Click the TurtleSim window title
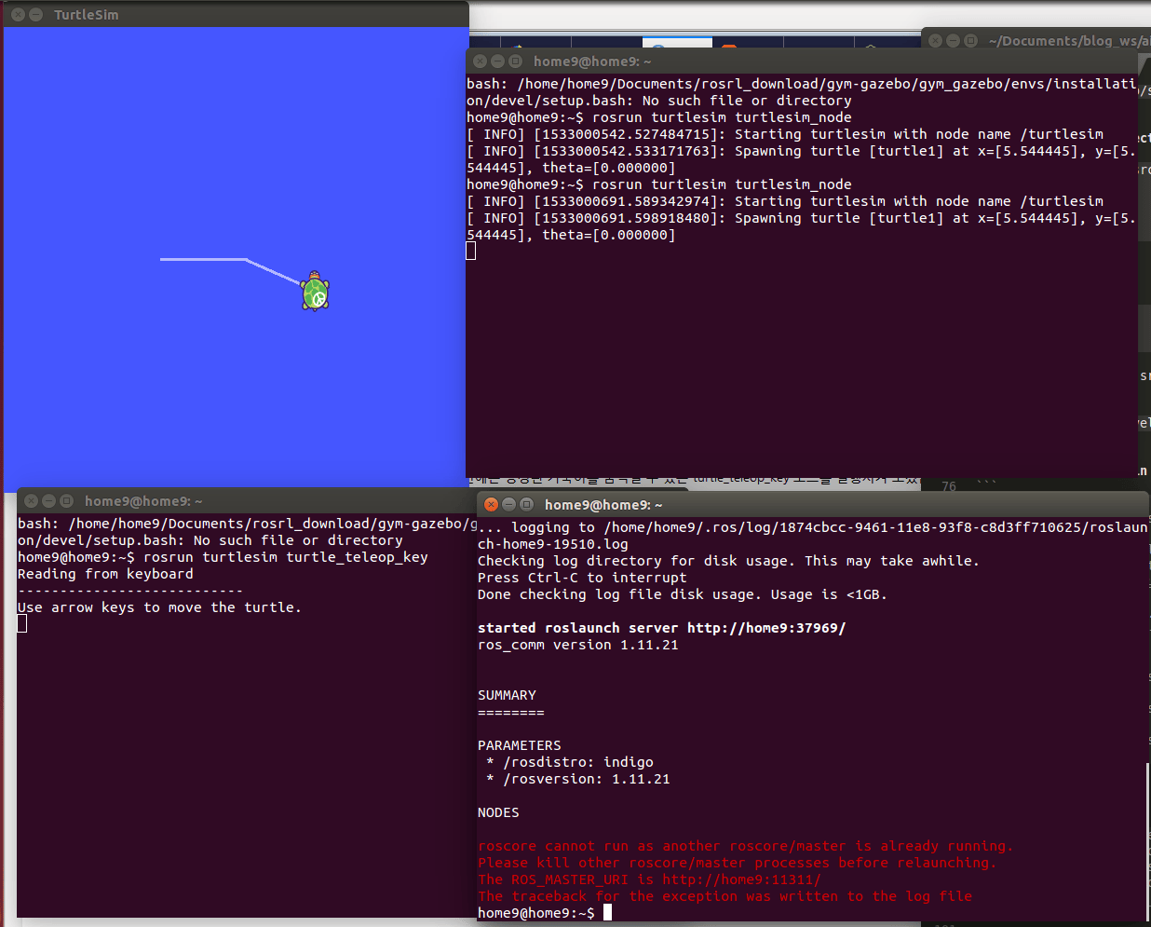 tap(86, 15)
